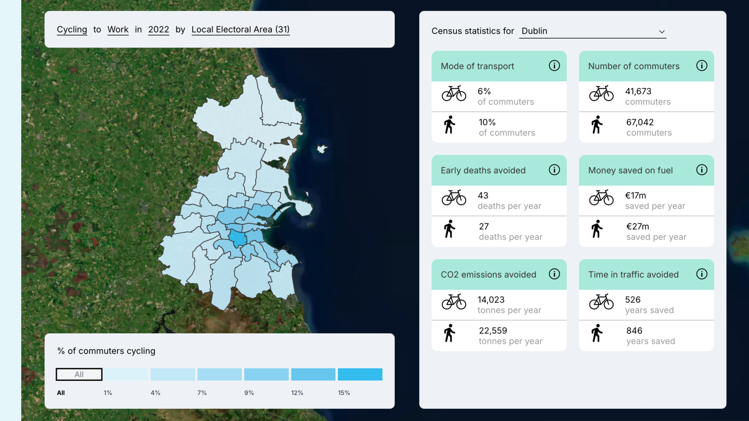Viewport: 749px width, 421px height.
Task: Click walker icon next to 22,559 tonnes
Action: [x=449, y=333]
